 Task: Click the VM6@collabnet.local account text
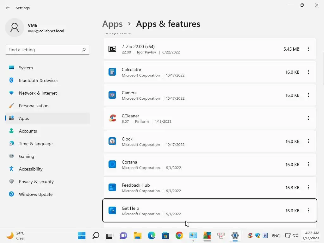[x=46, y=31]
